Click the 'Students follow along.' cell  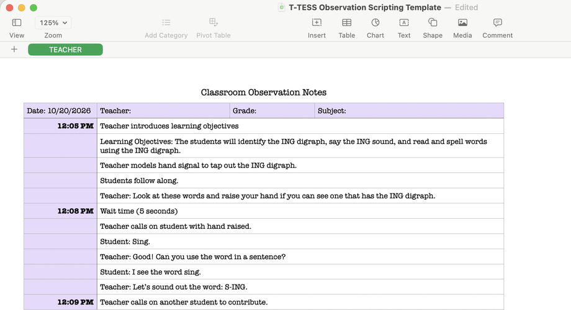click(300, 180)
